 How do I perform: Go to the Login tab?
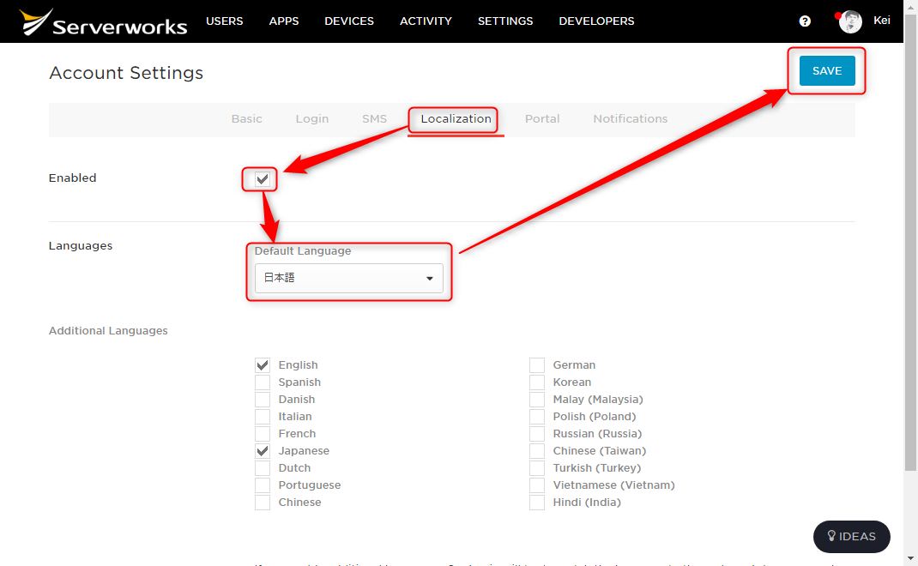point(312,119)
